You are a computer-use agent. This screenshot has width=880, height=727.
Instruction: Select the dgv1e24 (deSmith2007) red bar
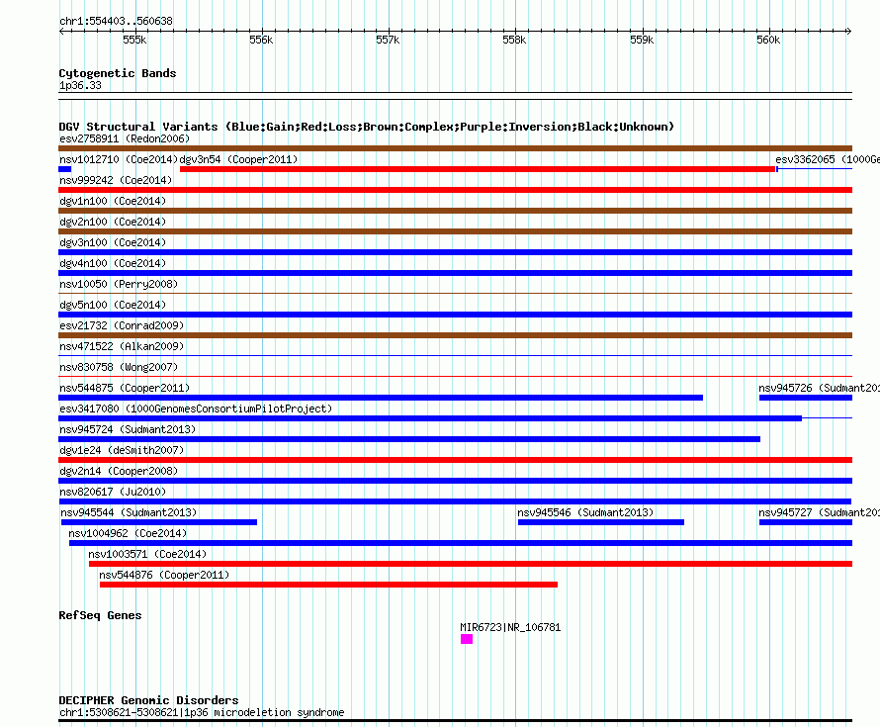point(455,460)
